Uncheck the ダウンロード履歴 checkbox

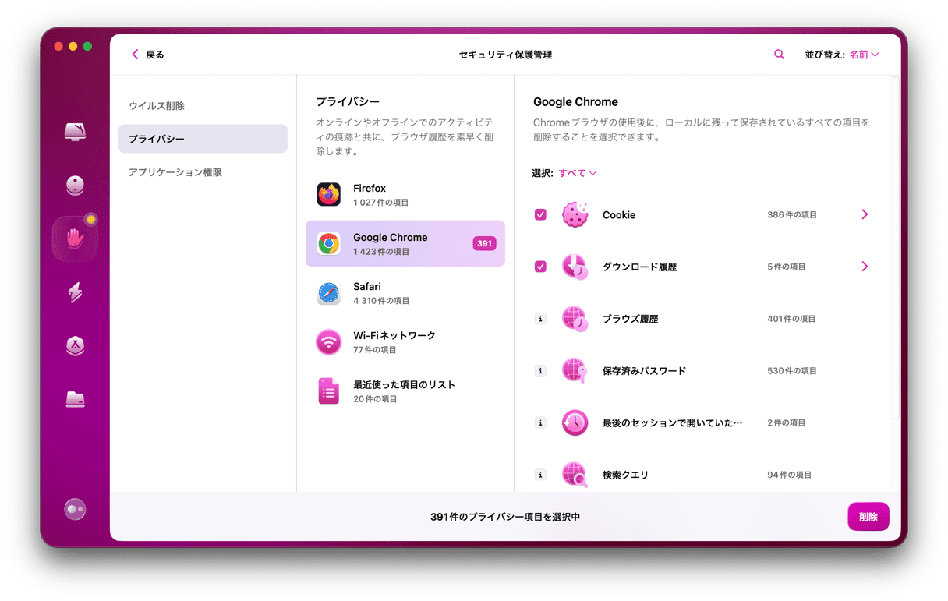(540, 267)
